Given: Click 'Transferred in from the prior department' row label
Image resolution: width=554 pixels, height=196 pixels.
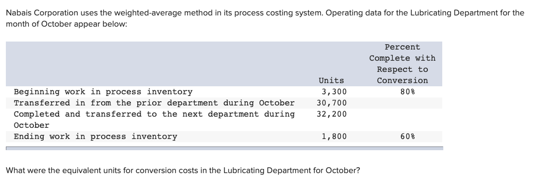Looking at the screenshot, I should (154, 103).
